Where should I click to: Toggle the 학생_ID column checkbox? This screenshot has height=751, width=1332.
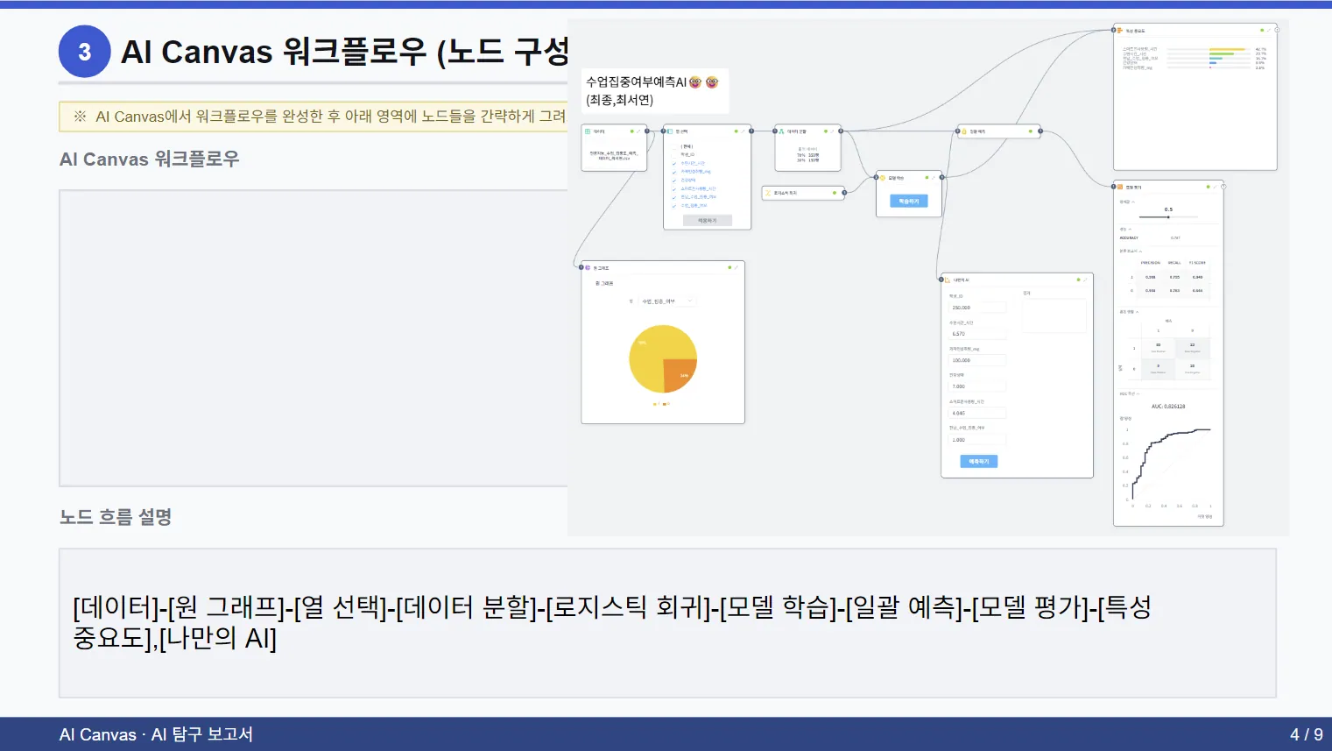[674, 155]
